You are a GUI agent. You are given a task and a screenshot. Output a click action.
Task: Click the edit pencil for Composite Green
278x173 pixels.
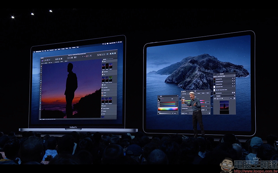pos(234,81)
